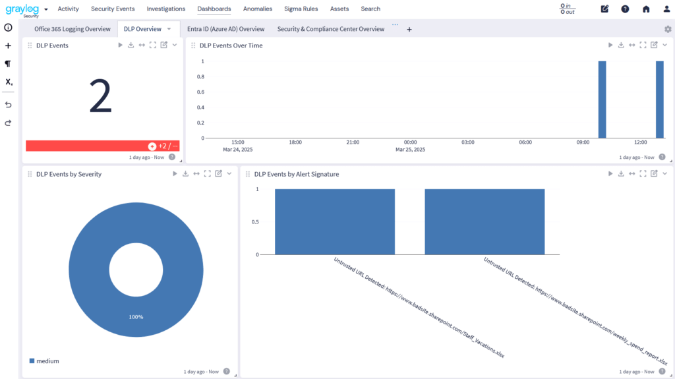The height and width of the screenshot is (379, 675).
Task: Expand the DLP Overview tab dropdown arrow
Action: tap(169, 29)
